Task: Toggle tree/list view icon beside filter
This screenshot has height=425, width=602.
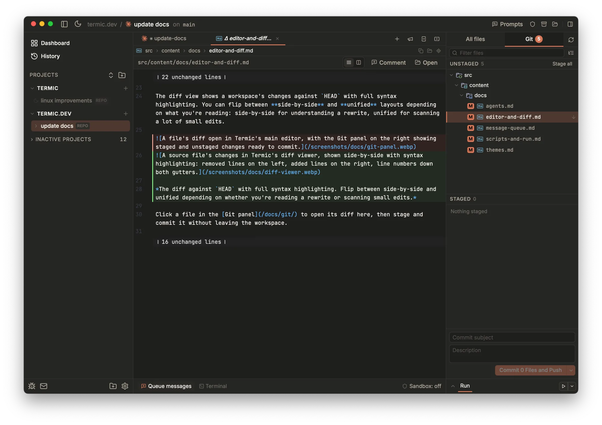Action: 571,53
